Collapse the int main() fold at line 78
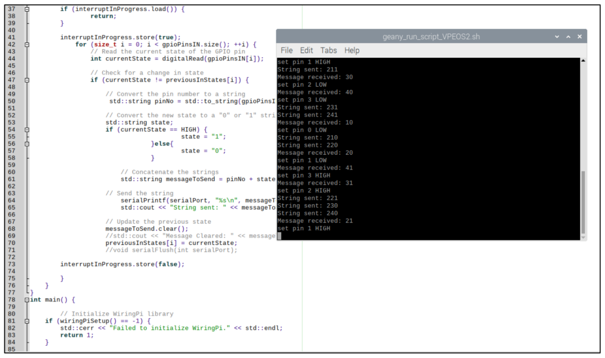The image size is (605, 358). (27, 300)
